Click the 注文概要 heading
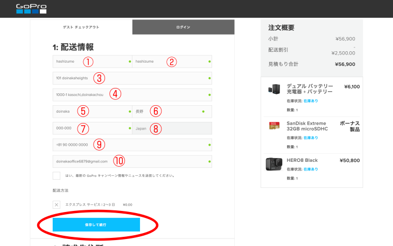Viewport: 393px width, 246px height. coord(281,28)
